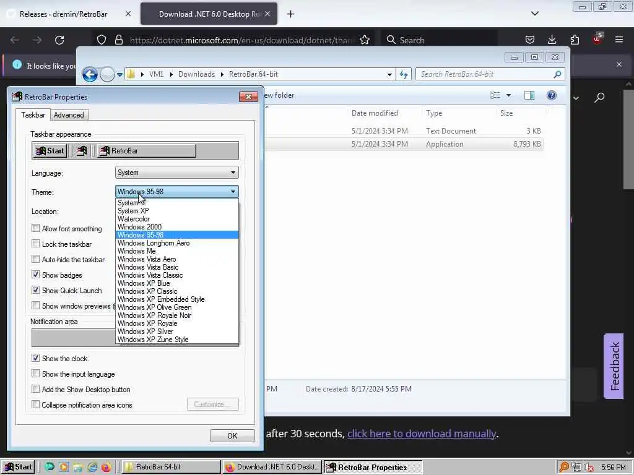Select Windows Me theme

click(177, 251)
